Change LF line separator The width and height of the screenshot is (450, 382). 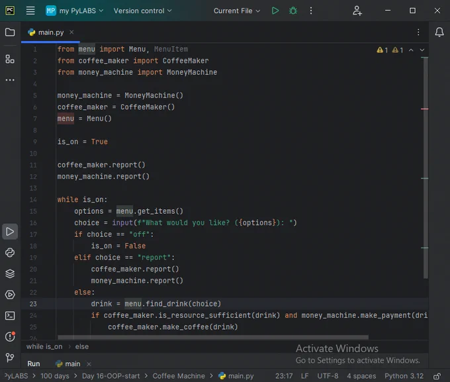tap(305, 376)
